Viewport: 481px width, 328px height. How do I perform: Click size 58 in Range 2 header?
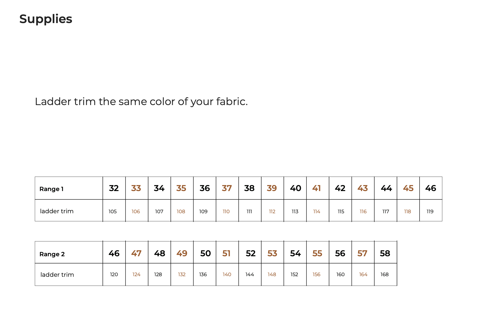point(385,253)
